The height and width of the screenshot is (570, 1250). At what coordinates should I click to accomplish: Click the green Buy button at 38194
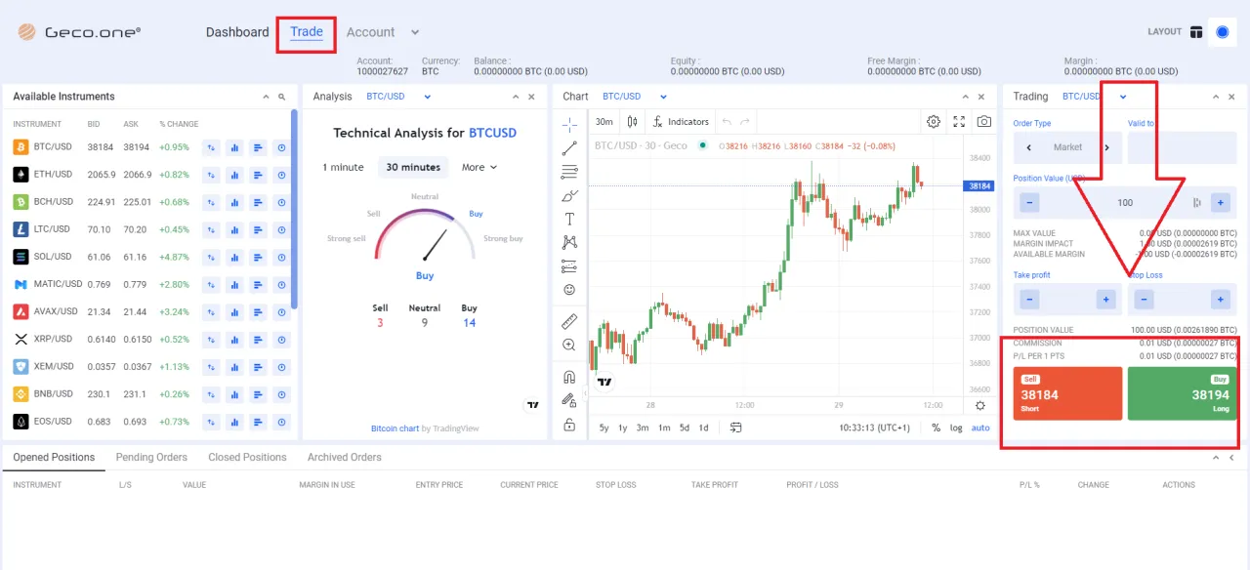(x=1182, y=393)
